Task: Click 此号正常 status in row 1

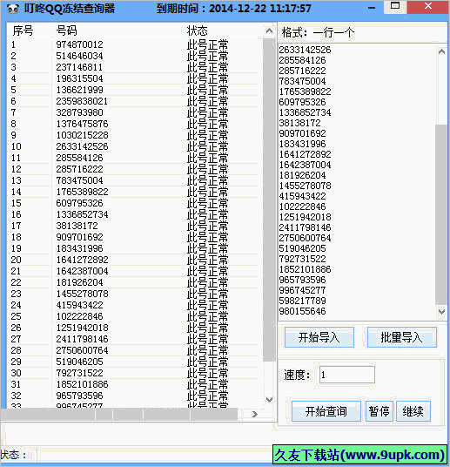Action: coord(207,44)
